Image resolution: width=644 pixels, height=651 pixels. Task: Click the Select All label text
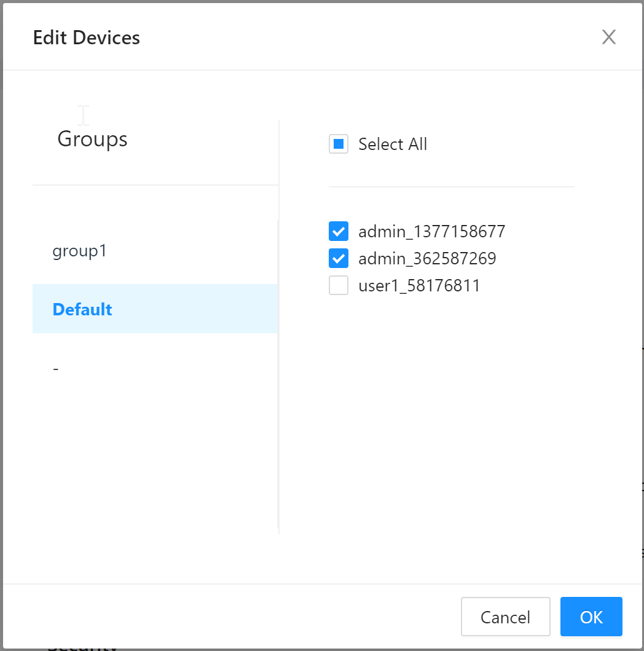tap(393, 144)
